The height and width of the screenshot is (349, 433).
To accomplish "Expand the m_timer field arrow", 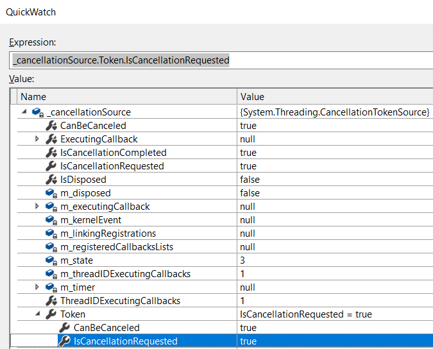I will tap(37, 287).
